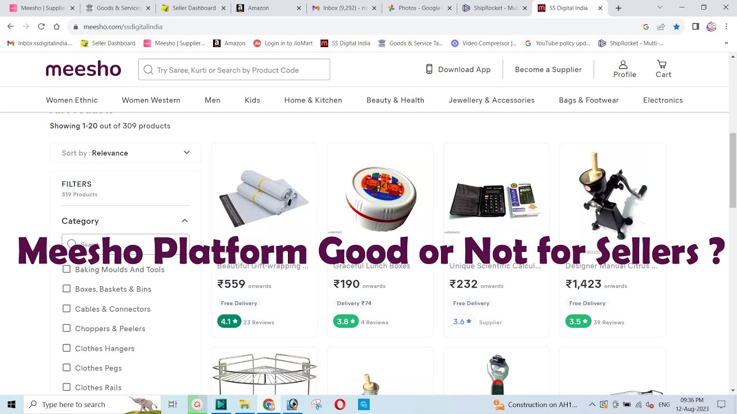Open the Graceful Lunch Boxes product image
The height and width of the screenshot is (414, 737).
pyautogui.click(x=381, y=199)
